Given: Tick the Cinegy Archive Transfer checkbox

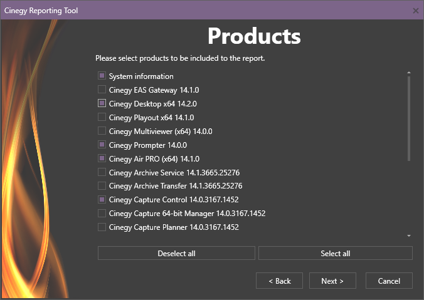Looking at the screenshot, I should tap(102, 185).
